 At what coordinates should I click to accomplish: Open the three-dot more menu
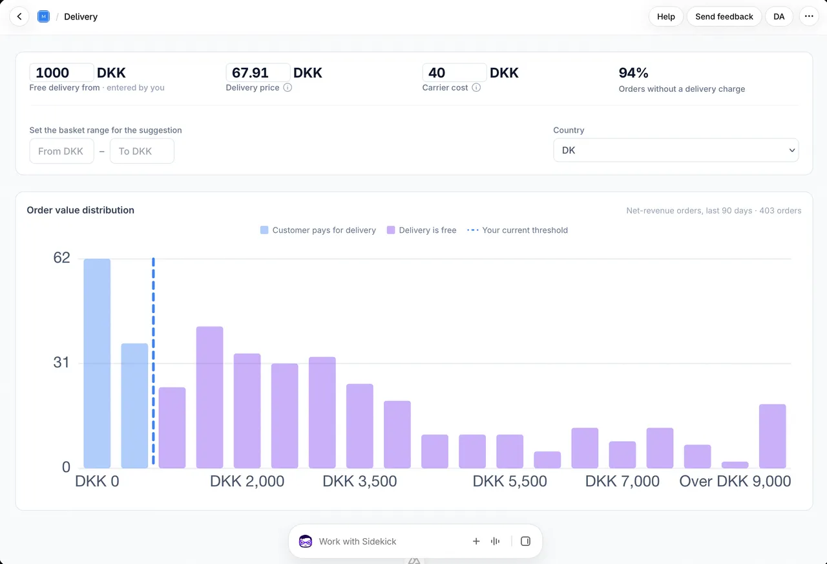(x=809, y=17)
